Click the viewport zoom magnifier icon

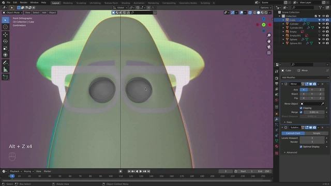269,35
